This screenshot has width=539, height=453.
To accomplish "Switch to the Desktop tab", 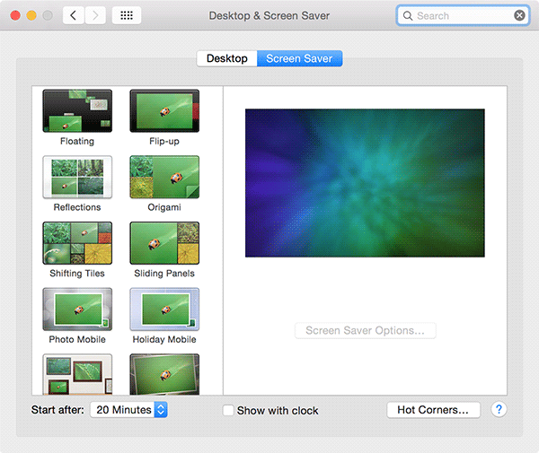I will pos(226,58).
